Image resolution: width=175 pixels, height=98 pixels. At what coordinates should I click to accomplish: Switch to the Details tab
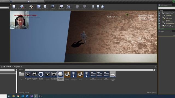click(x=162, y=31)
